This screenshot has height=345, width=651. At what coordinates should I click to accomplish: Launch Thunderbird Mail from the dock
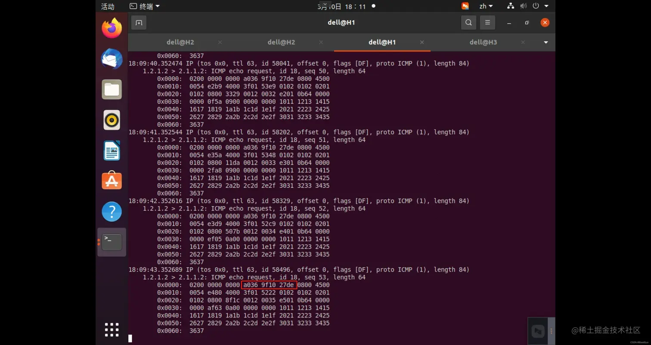click(112, 59)
